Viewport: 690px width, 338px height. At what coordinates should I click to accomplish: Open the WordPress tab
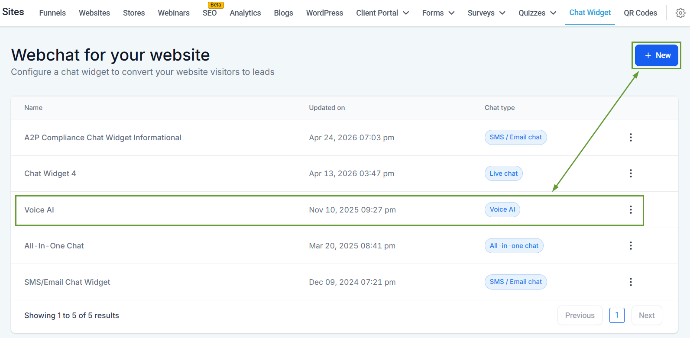pos(324,13)
